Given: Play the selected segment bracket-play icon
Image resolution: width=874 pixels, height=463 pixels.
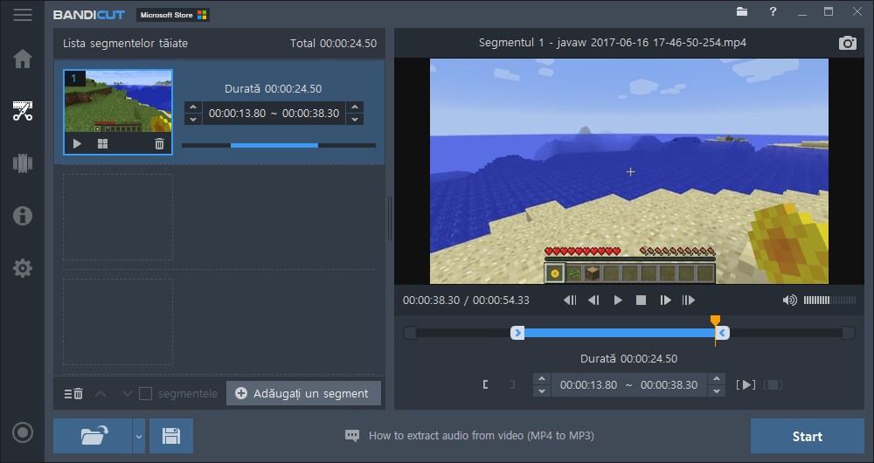Looking at the screenshot, I should pos(746,384).
